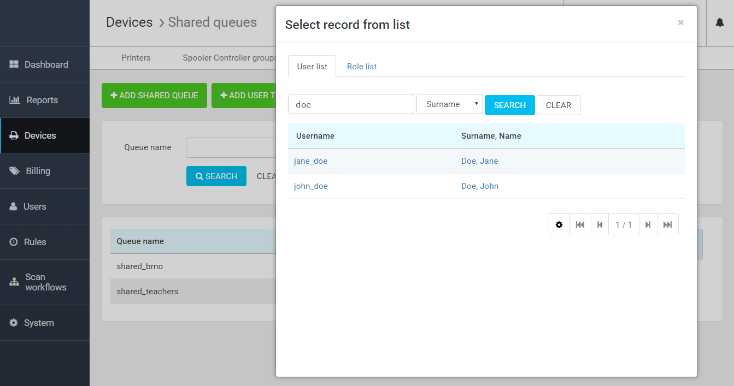Click the search text field containing doe
Screen dimensions: 734x386
(350, 104)
